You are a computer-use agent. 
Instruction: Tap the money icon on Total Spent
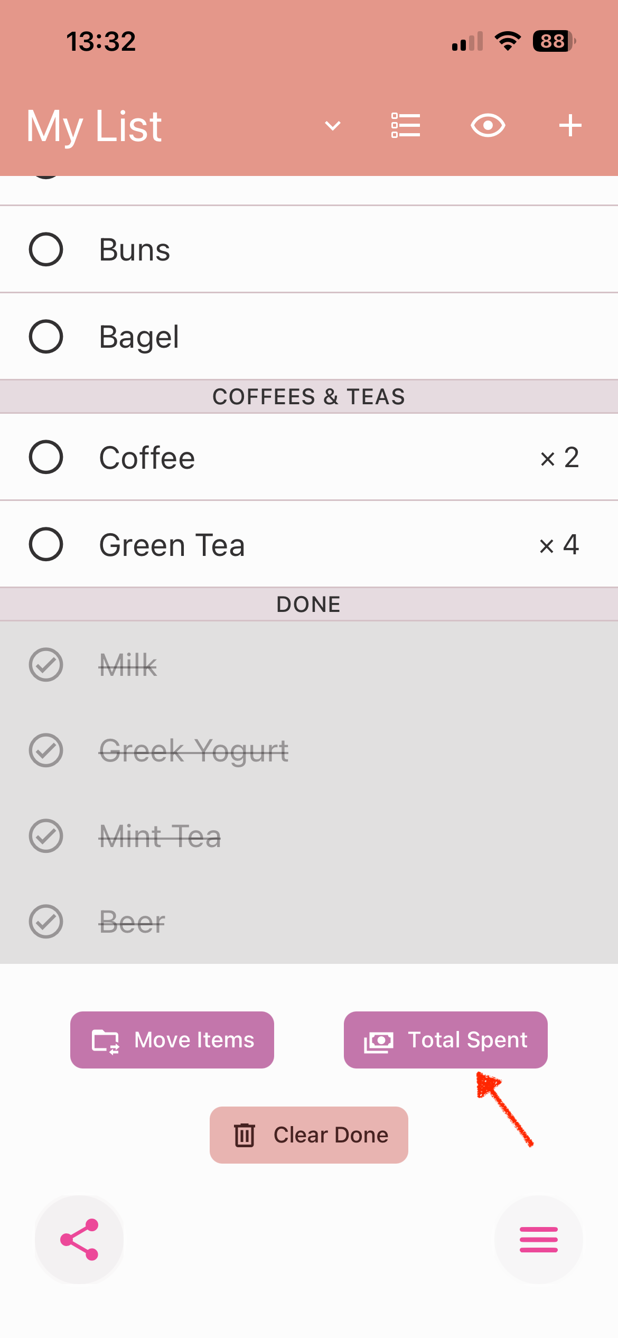point(379,1041)
